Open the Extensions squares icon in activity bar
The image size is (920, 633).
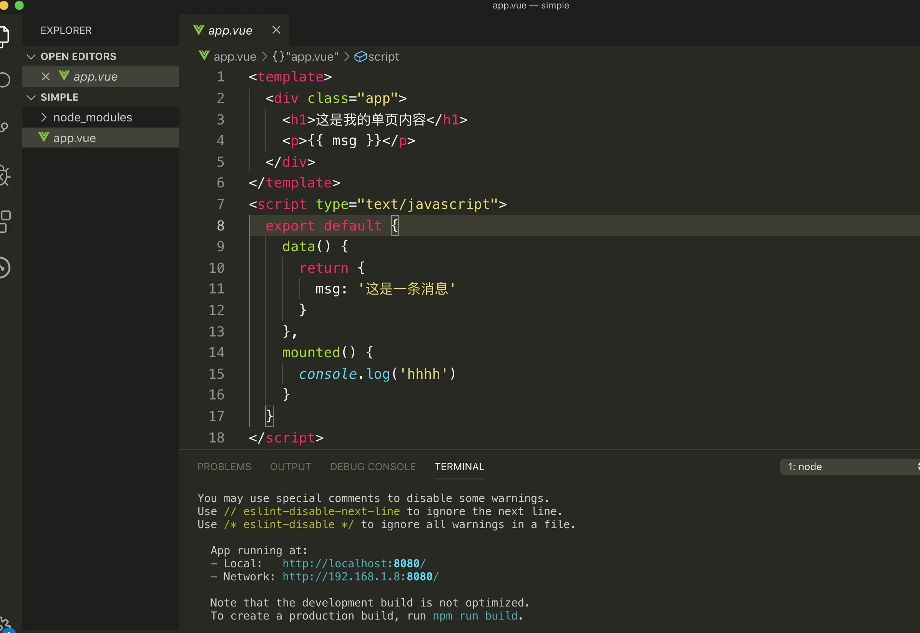click(x=5, y=221)
